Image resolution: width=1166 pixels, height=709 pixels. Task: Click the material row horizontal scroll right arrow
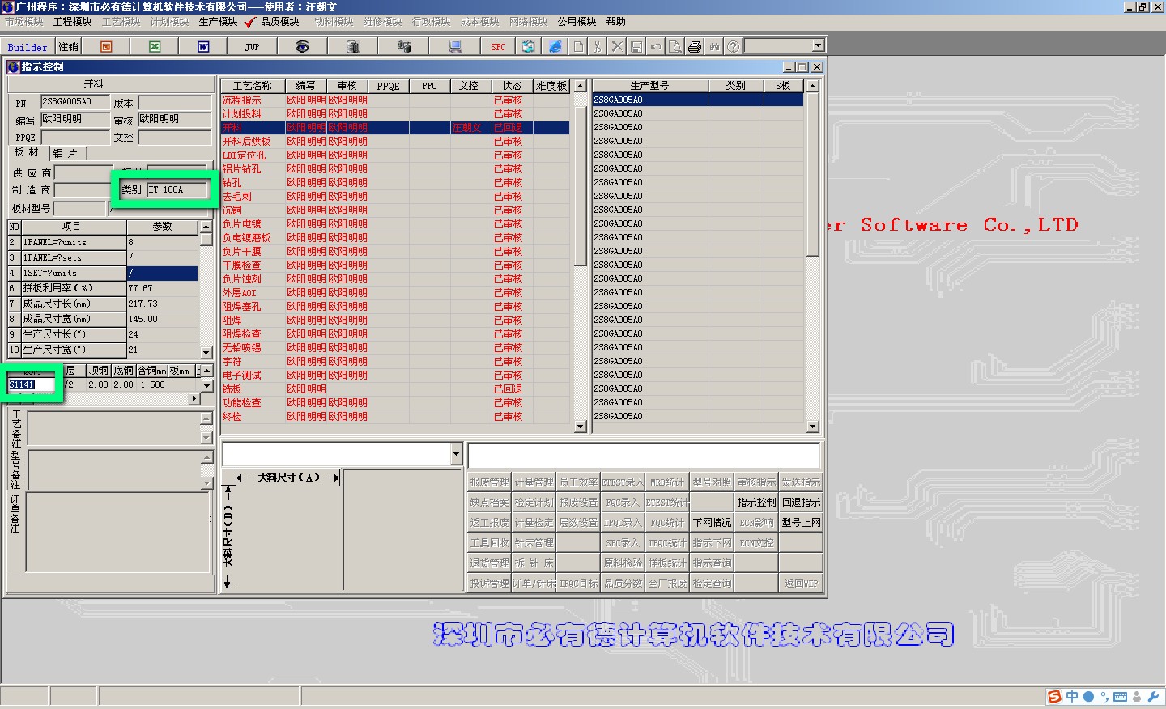click(x=194, y=399)
